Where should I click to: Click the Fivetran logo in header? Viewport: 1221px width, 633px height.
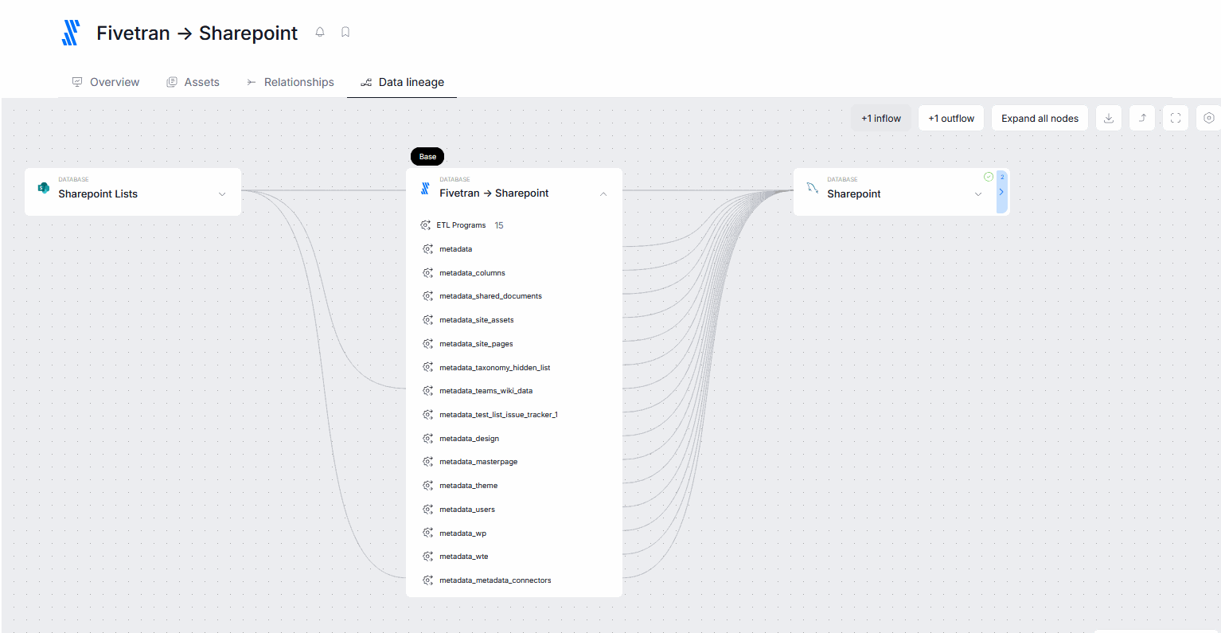pos(71,33)
